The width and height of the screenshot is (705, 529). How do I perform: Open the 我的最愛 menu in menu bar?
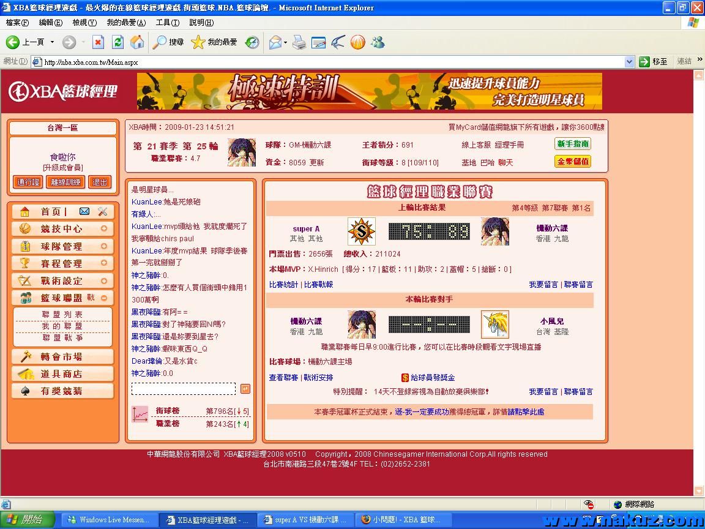click(x=126, y=23)
